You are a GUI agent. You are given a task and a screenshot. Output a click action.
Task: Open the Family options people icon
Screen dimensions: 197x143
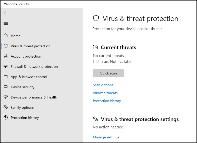[6, 107]
